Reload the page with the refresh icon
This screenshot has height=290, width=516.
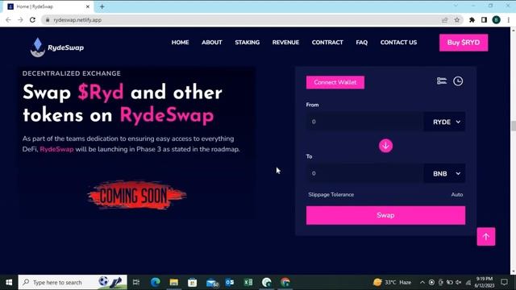[x=32, y=19]
